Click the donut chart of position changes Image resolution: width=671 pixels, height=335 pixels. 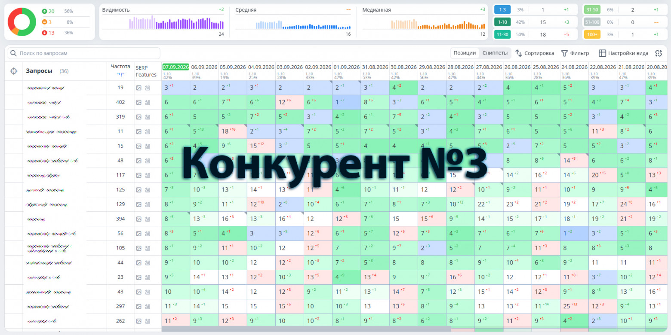[x=22, y=22]
